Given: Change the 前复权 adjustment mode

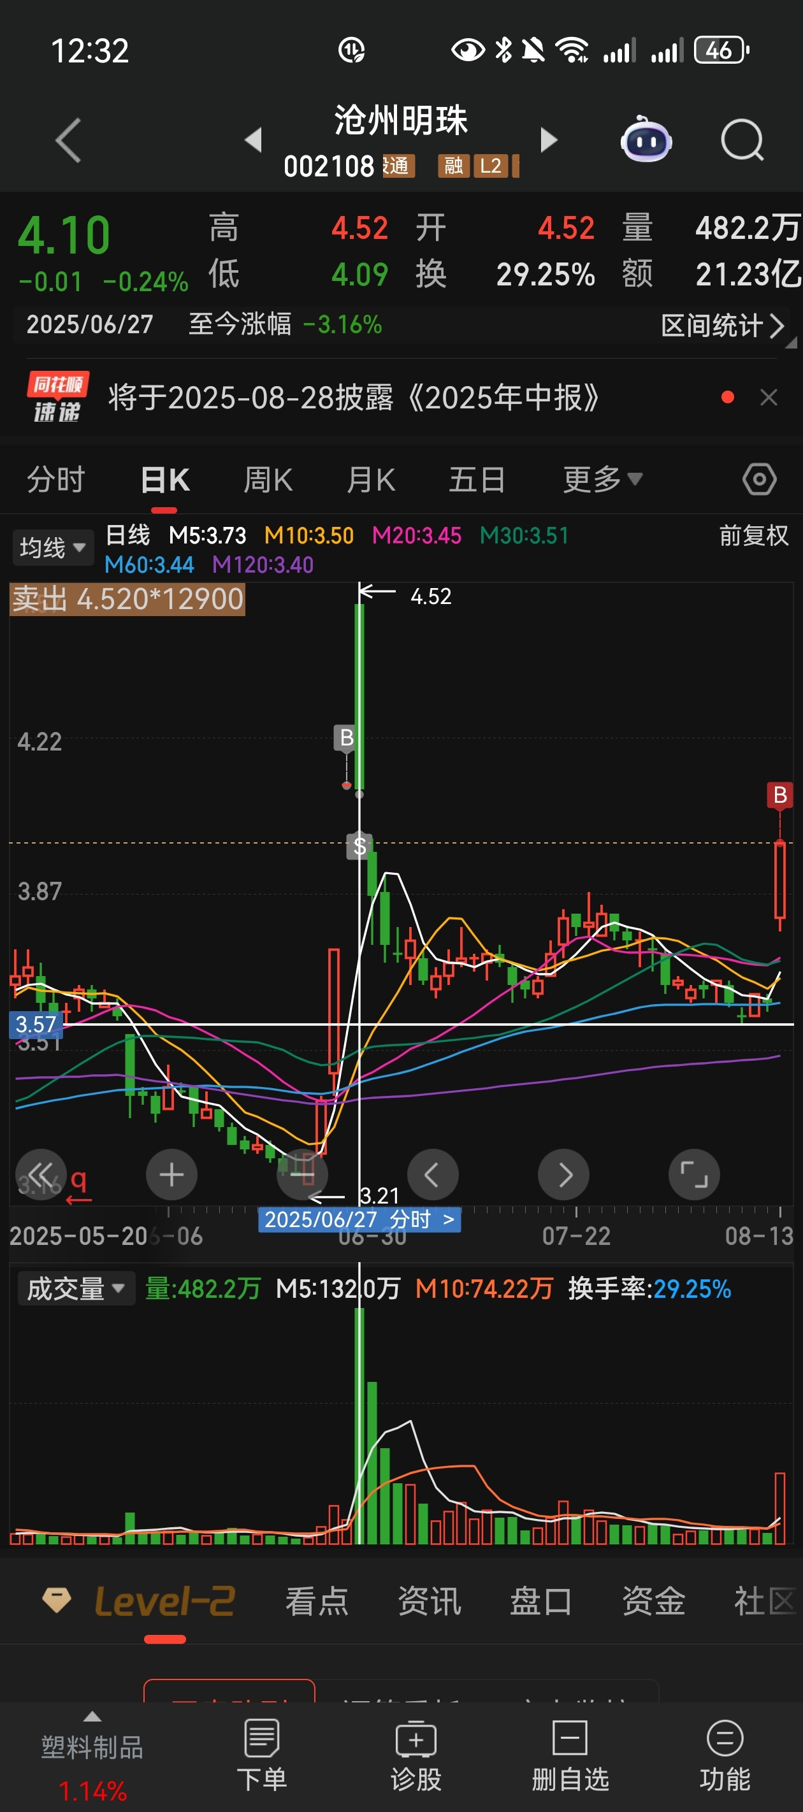Looking at the screenshot, I should (754, 536).
